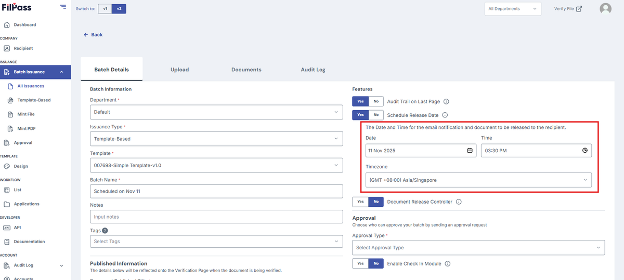624x280 pixels.
Task: Click the Accounts sidebar item
Action: 24,278
